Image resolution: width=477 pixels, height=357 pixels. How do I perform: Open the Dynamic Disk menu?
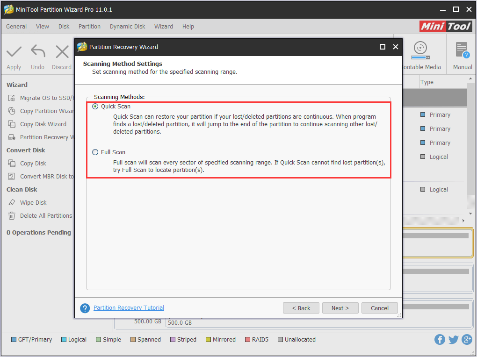128,27
